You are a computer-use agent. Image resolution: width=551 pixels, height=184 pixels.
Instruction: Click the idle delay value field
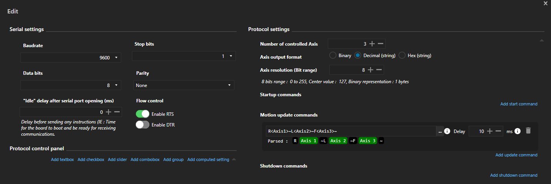coord(62,112)
